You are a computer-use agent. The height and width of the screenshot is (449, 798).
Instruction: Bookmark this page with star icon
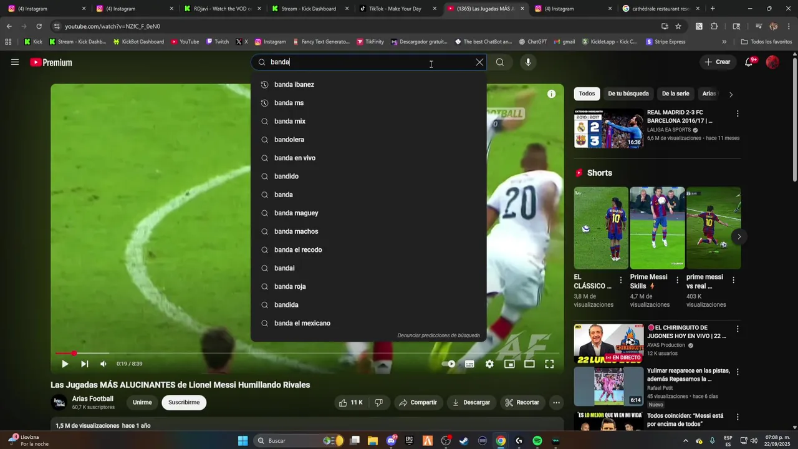click(678, 26)
